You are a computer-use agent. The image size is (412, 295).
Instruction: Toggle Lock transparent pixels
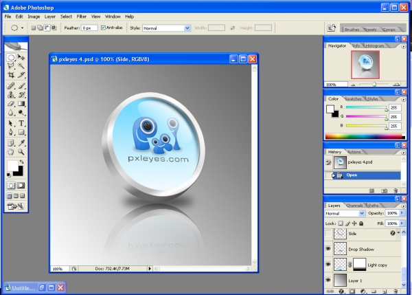pos(341,223)
